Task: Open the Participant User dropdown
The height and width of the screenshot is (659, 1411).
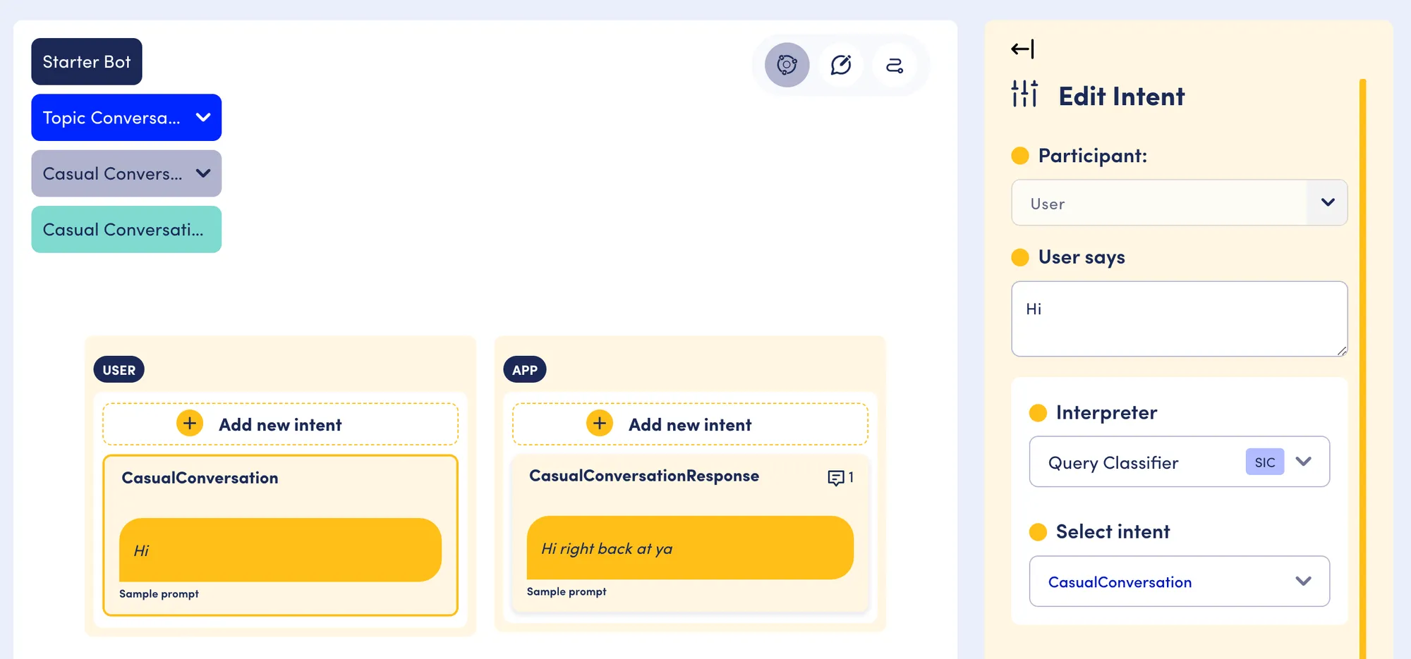Action: [x=1179, y=203]
